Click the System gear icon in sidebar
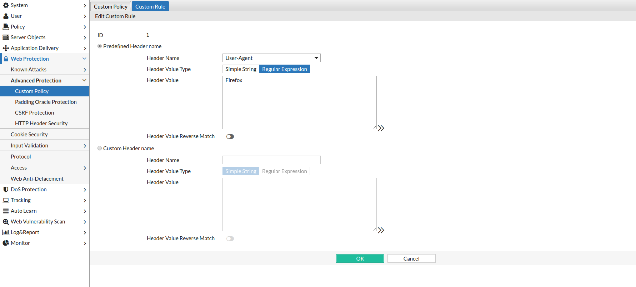Viewport: 636px width, 287px height. (6, 5)
